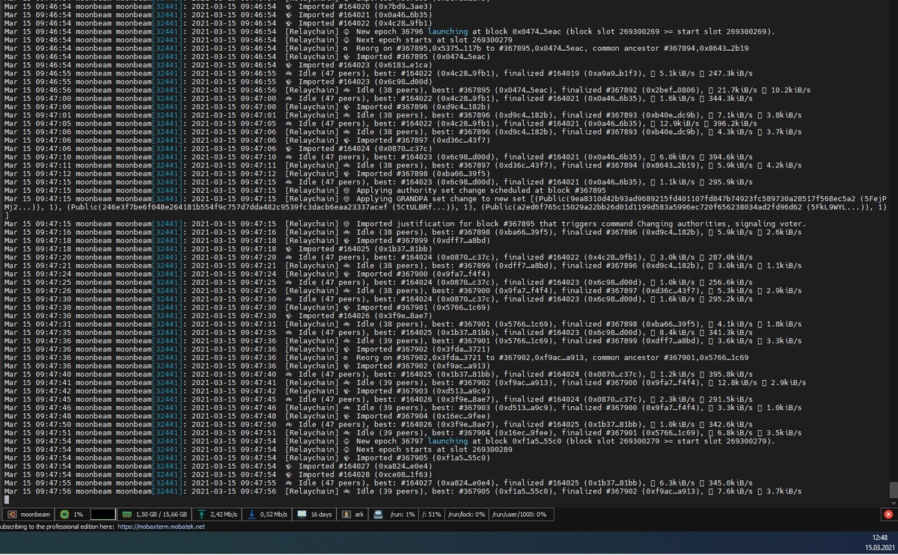Viewport: 898px width, 555px height.
Task: Click the "/run/lock: 0%" status entry
Action: [x=466, y=515]
